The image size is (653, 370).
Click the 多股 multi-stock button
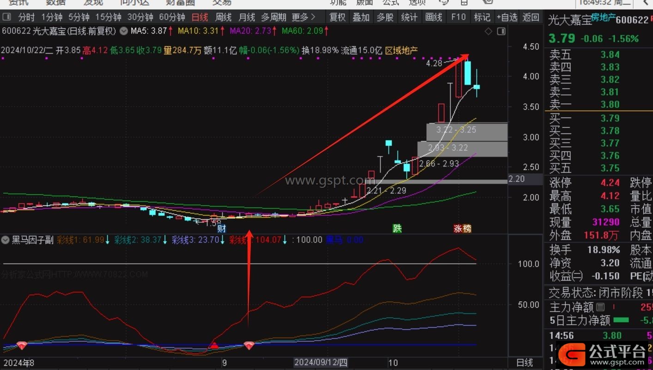(385, 18)
